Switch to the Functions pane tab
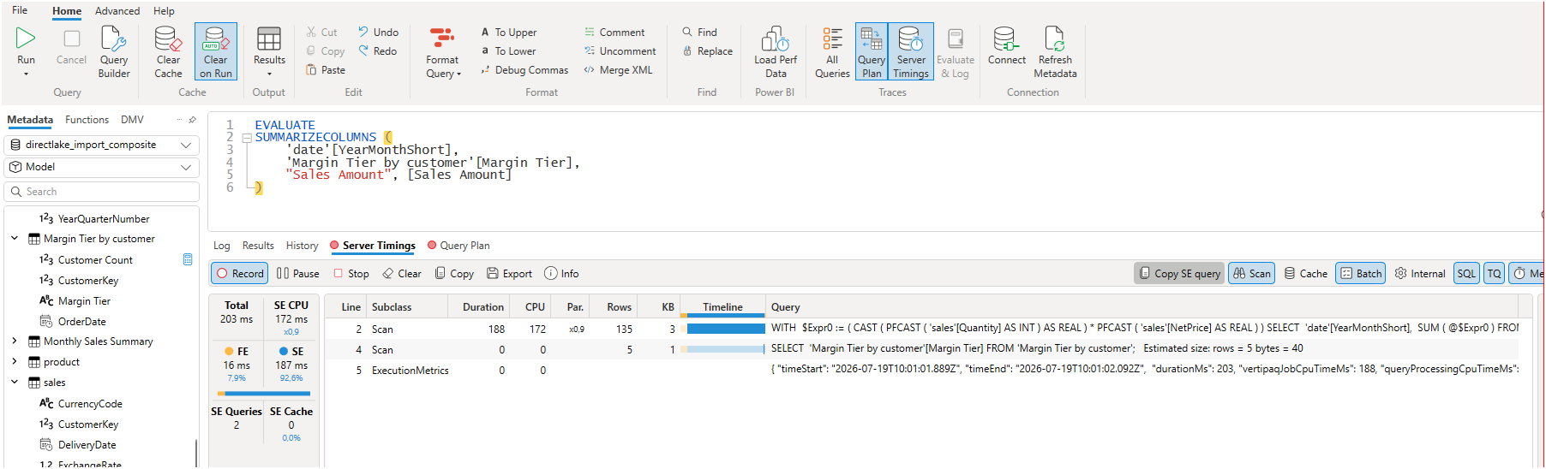 [x=87, y=120]
